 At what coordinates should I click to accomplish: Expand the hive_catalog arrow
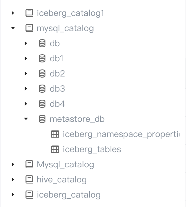pos(13,179)
